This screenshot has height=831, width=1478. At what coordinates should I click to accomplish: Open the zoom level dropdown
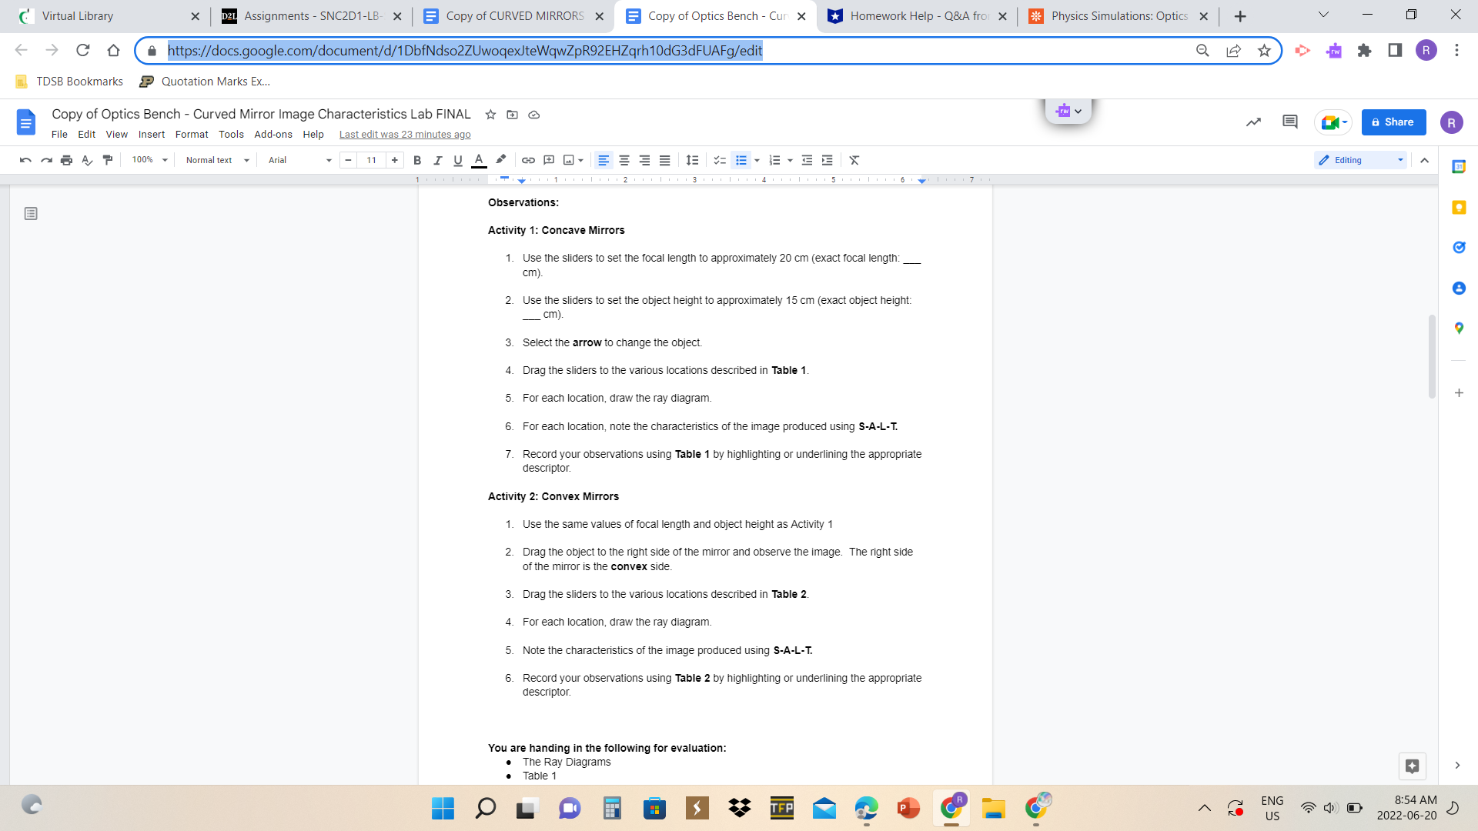pos(148,160)
